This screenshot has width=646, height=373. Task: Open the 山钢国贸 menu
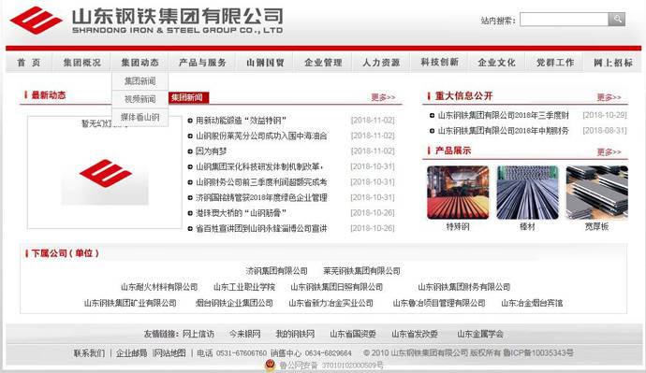pos(265,63)
